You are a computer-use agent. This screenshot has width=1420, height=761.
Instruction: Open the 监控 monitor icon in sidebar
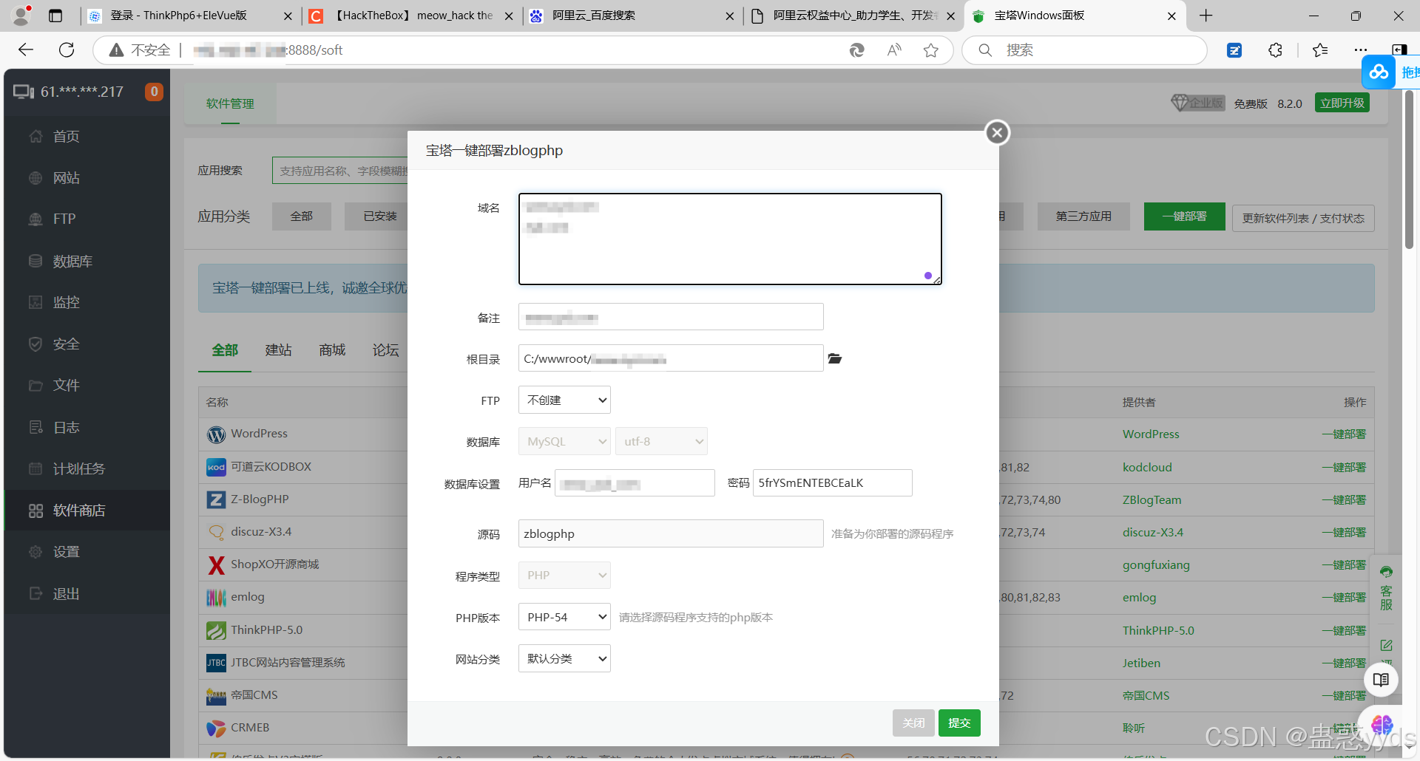point(35,302)
